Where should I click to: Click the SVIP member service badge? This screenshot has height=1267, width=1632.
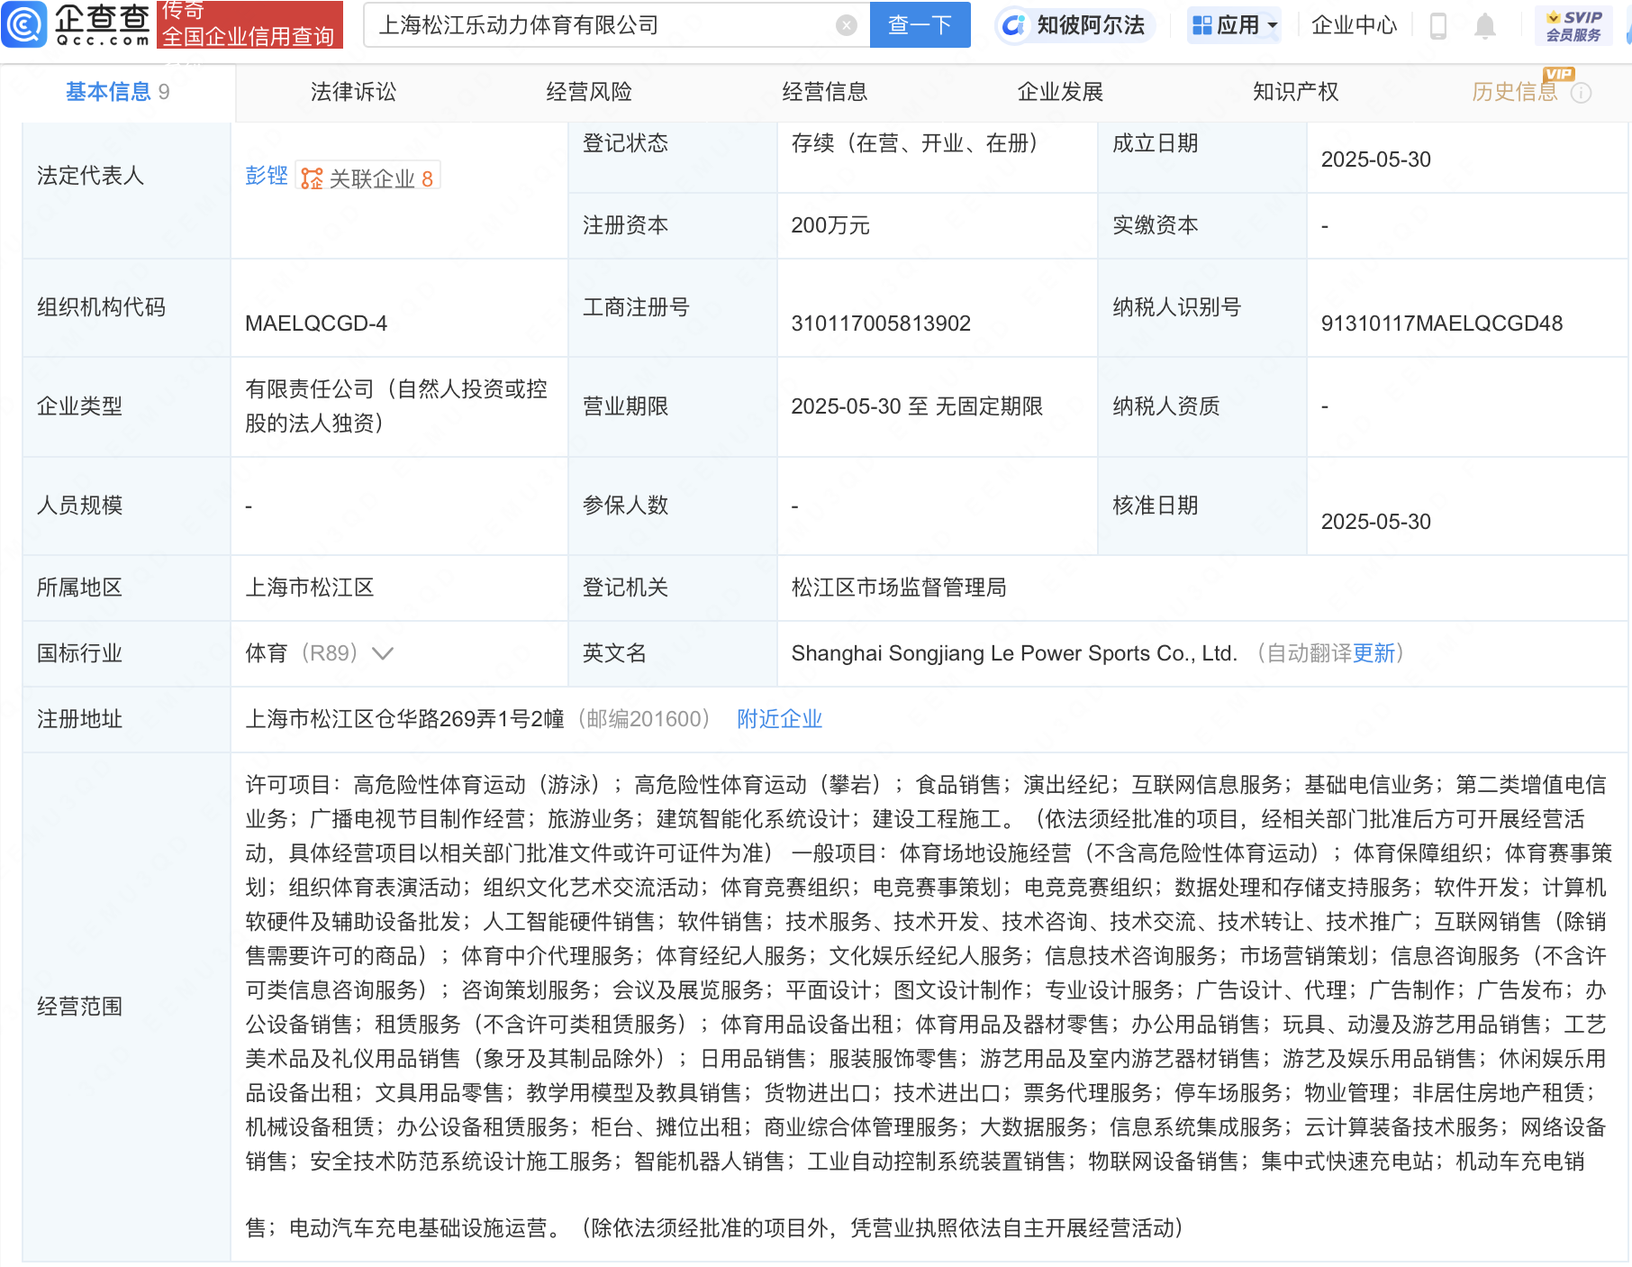pos(1573,25)
